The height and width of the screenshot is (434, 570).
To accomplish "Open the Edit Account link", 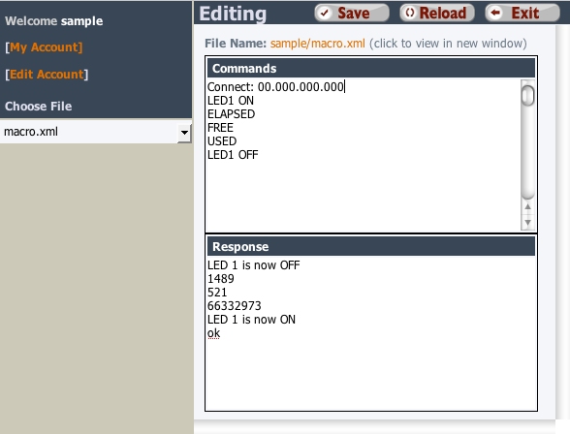I will [47, 75].
